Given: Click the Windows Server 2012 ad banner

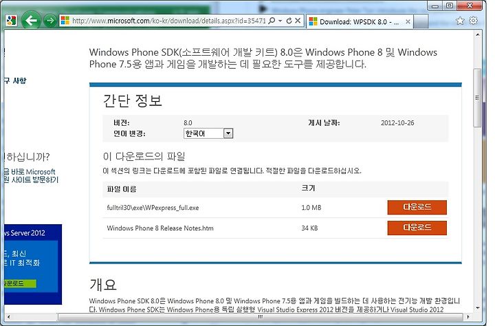Looking at the screenshot, I should [x=33, y=264].
